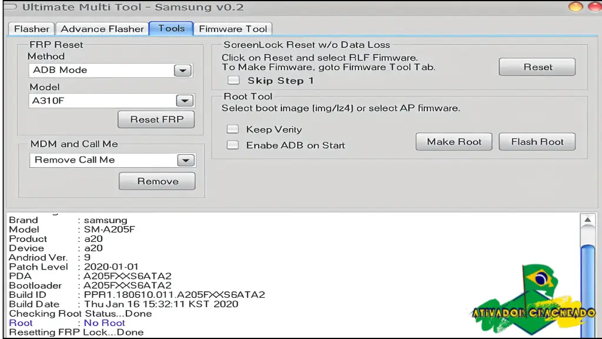The image size is (602, 339).
Task: Toggle the Keep Verity checkbox
Action: [233, 129]
